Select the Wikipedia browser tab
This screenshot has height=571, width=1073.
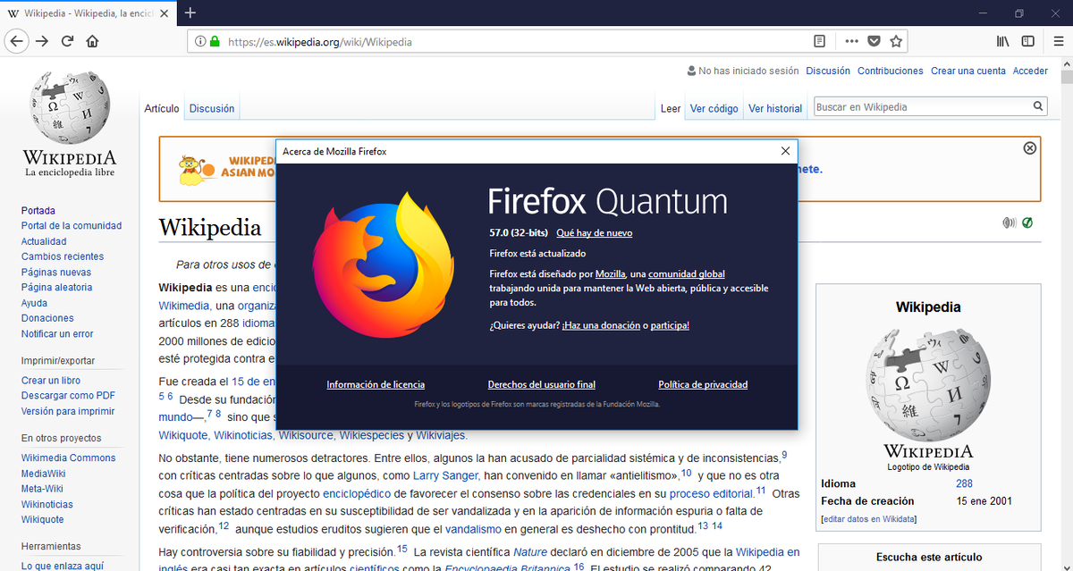[x=87, y=13]
